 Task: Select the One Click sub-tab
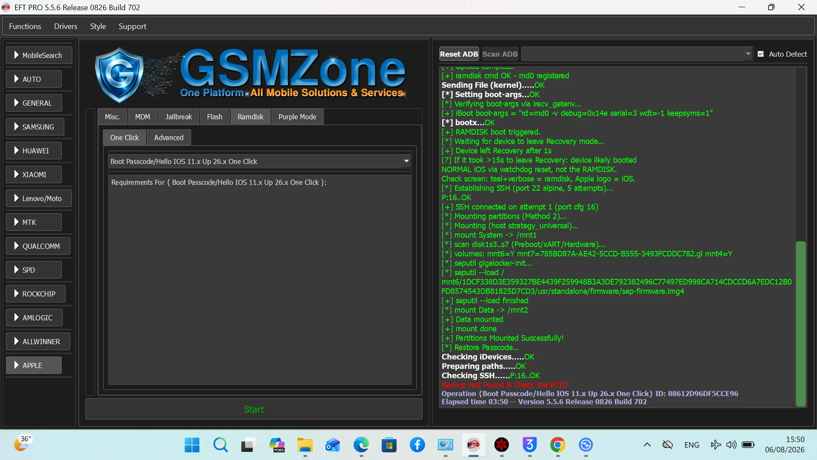125,138
